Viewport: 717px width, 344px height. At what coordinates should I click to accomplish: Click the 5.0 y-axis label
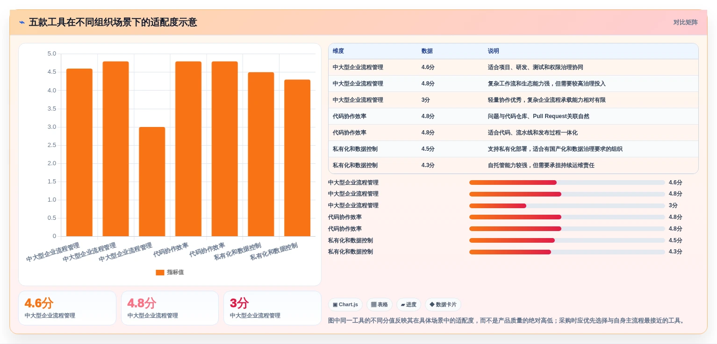point(51,54)
